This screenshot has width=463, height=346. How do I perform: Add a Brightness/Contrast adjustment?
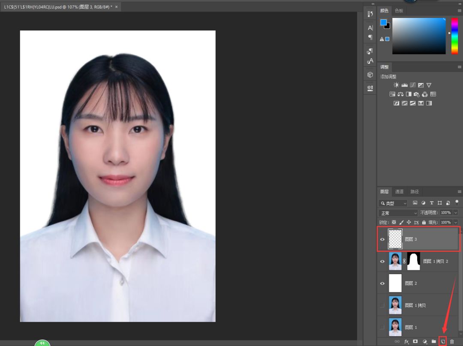[x=396, y=85]
